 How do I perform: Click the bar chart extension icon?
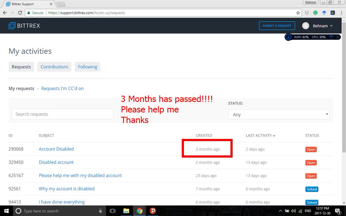pyautogui.click(x=333, y=13)
